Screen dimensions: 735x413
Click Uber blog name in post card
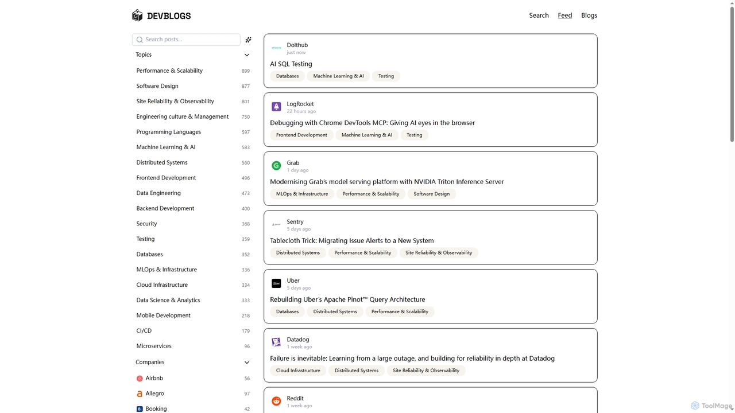293,280
